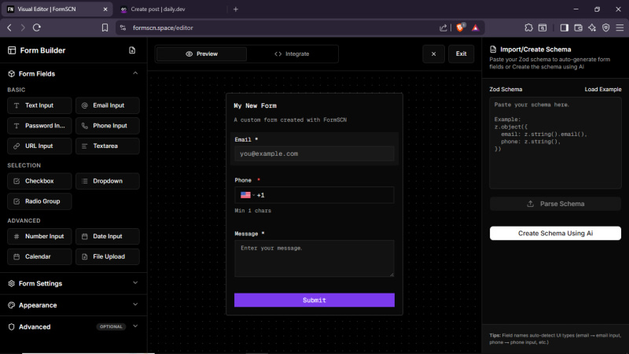This screenshot has width=629, height=354.
Task: Click Load Example link
Action: (602, 90)
